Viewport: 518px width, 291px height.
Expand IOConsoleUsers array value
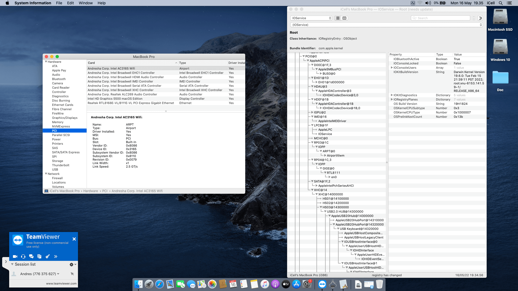pos(392,68)
